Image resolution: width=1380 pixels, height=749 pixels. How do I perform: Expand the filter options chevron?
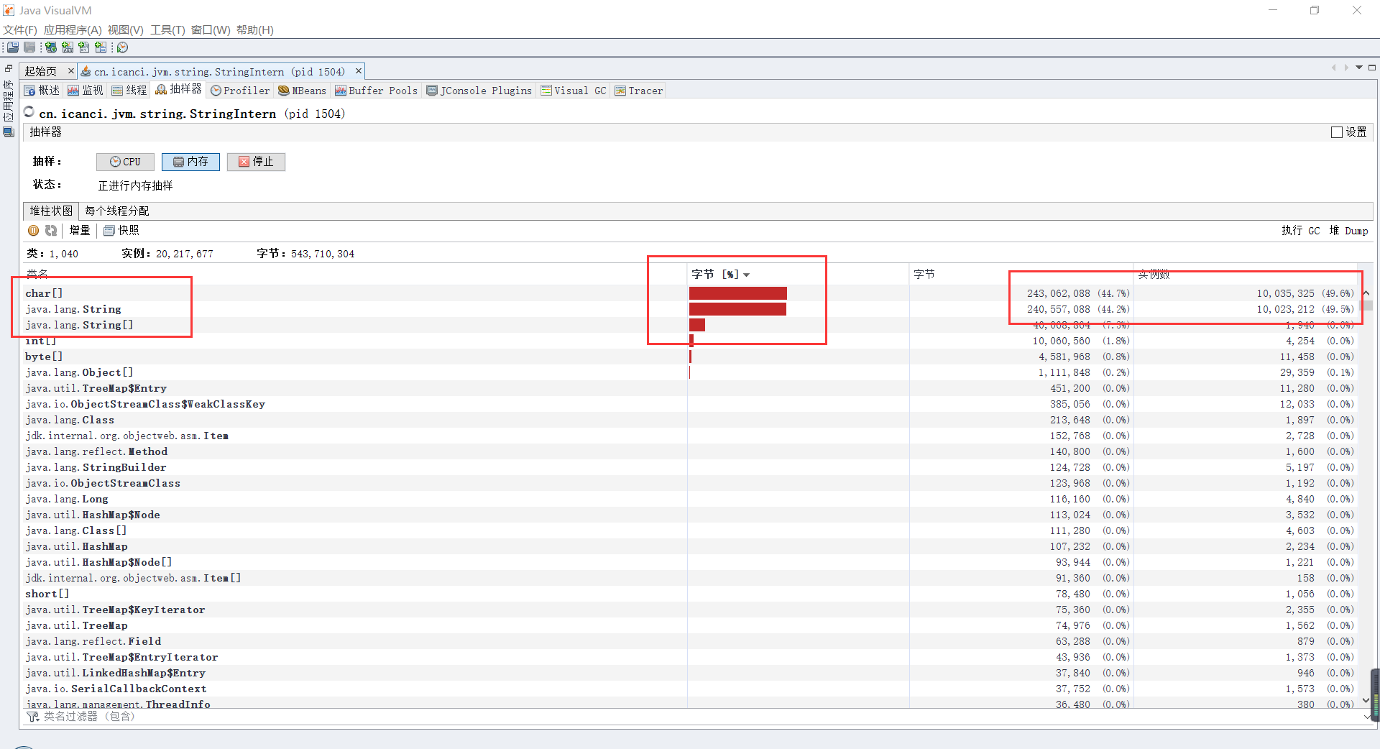point(1366,717)
